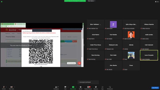Select iqbal wardana video tile

click(x=131, y=35)
